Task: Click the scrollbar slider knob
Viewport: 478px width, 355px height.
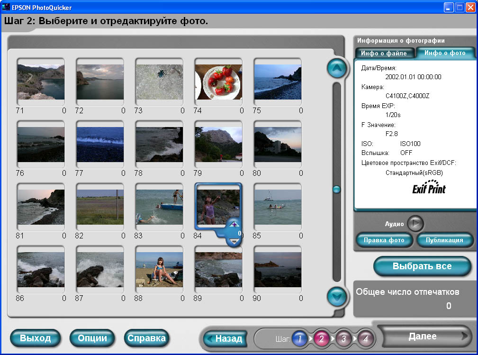Action: (336, 190)
